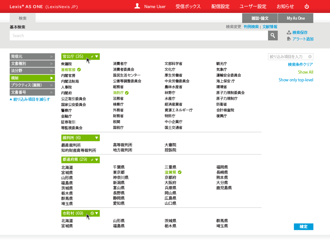Focus the main Search input field
Viewport: 330px width, 247px height.
pyautogui.click(x=139, y=36)
